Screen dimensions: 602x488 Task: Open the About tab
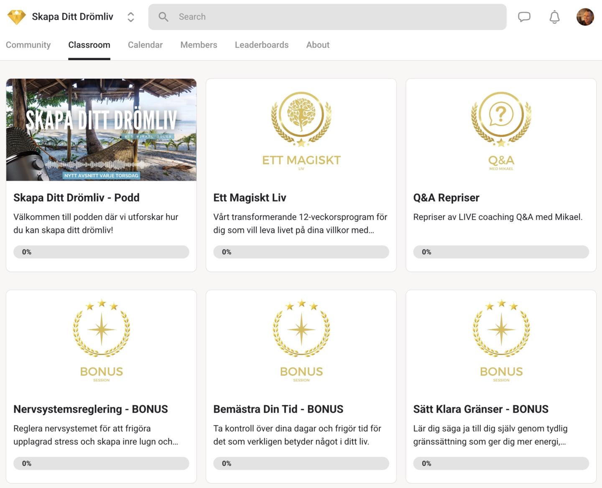click(318, 45)
